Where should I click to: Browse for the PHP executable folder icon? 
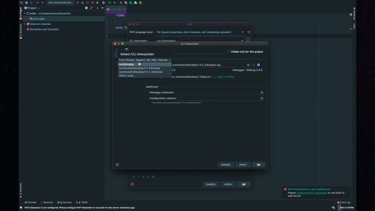248,65
